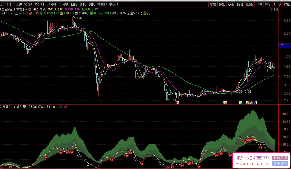Image resolution: width=291 pixels, height=169 pixels.
Task: Expand the 更多 periods menu
Action: tap(113, 4)
